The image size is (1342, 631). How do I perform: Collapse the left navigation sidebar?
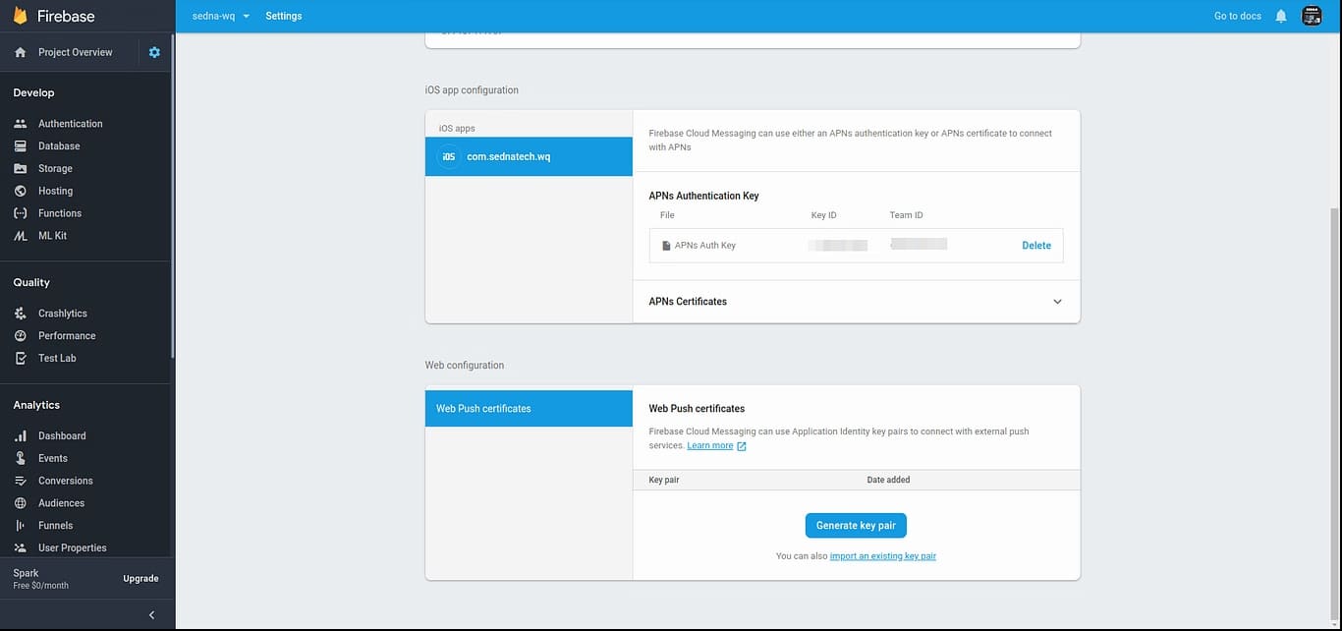[151, 615]
